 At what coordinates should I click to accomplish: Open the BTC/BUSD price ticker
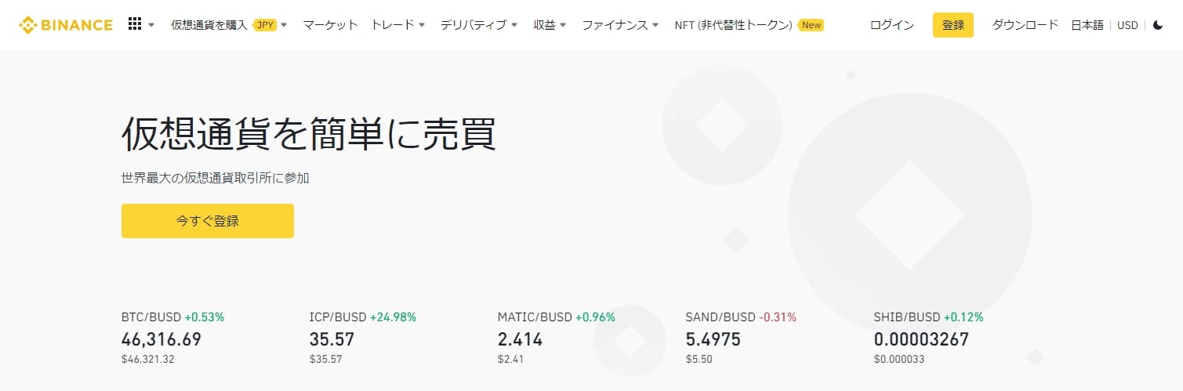click(172, 339)
